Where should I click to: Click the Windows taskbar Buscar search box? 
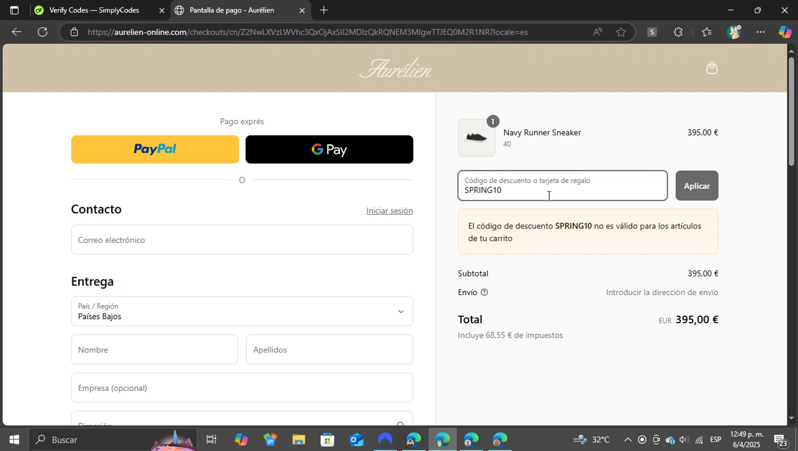113,440
